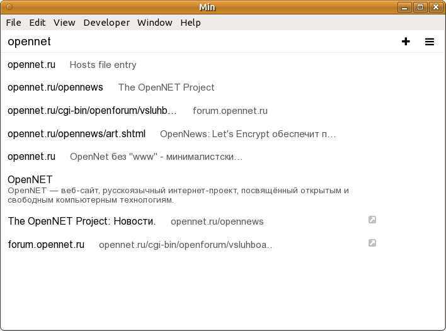Open the File menu
Viewport: 446px width, 331px height.
(x=13, y=23)
